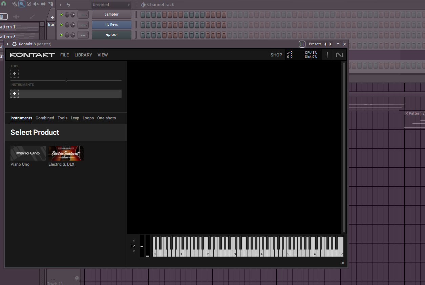Switch to the Tools browser tab

(62, 118)
